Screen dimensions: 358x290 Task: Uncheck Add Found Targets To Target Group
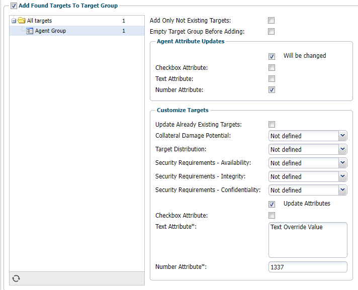click(x=14, y=6)
